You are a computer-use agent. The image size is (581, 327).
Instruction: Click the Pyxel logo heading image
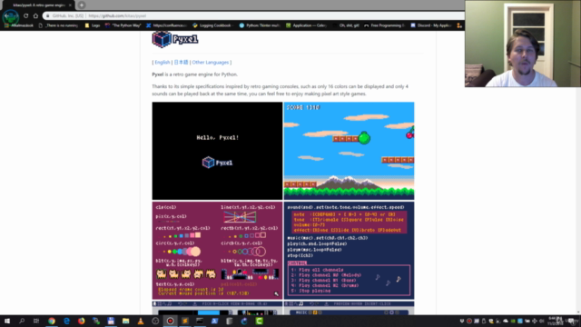(x=175, y=39)
